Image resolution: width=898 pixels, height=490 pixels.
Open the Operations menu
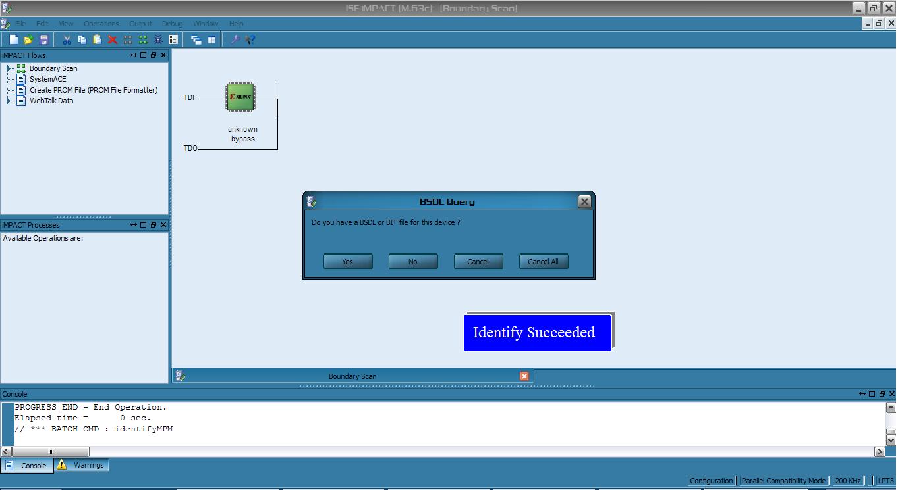[x=101, y=24]
